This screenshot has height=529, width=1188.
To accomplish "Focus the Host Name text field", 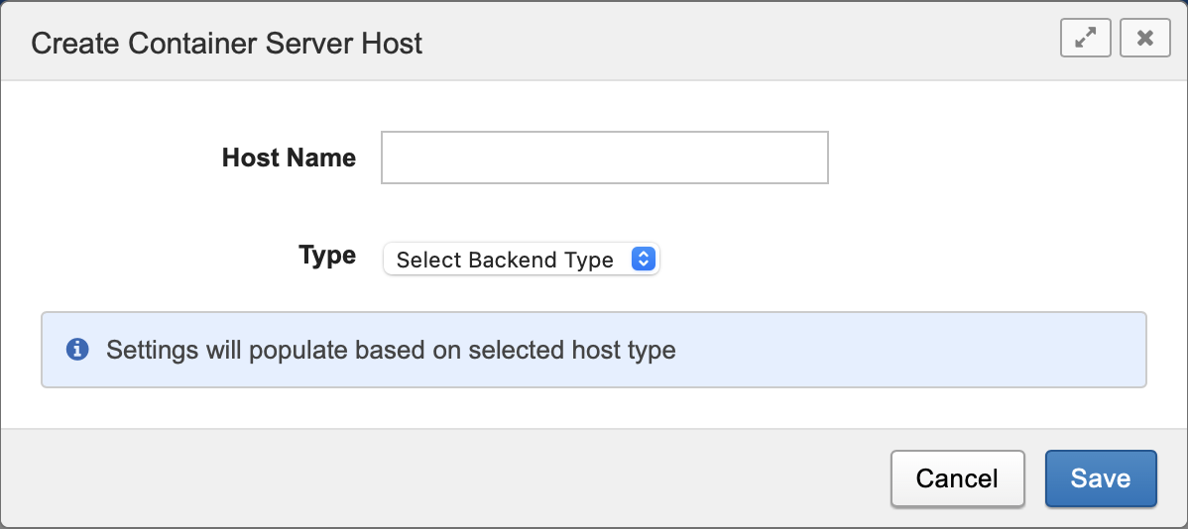I will click(604, 158).
